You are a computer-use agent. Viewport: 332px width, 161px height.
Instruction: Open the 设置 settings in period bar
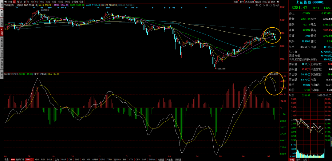[x=81, y=2]
